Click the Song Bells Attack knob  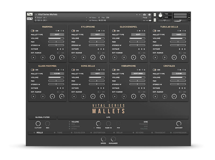(74, 96)
